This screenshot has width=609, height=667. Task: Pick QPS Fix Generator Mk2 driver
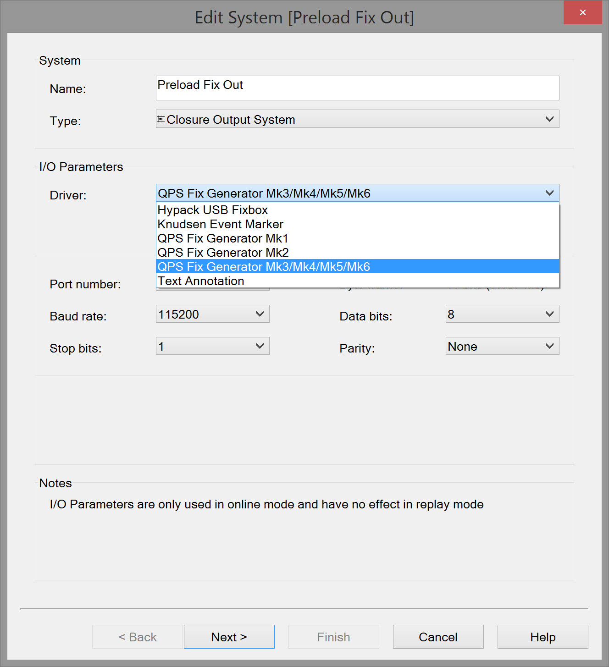(x=223, y=253)
